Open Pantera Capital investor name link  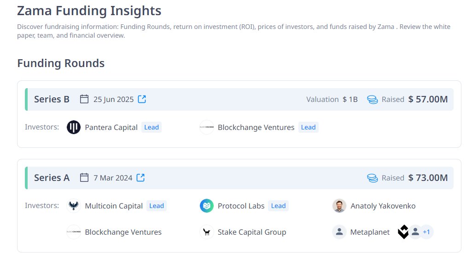[x=111, y=127]
